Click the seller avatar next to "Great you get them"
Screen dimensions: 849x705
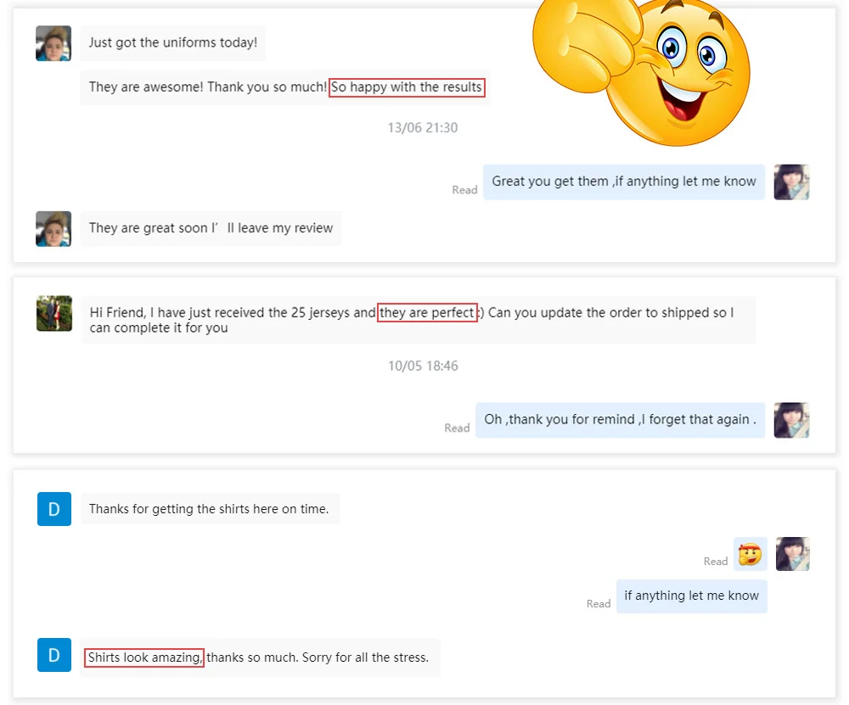(x=791, y=182)
